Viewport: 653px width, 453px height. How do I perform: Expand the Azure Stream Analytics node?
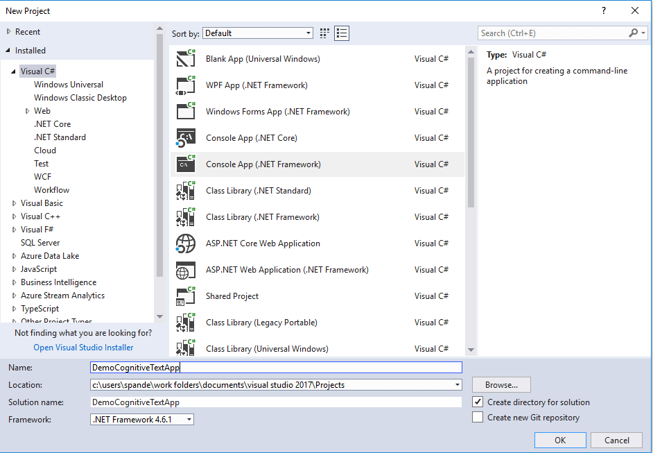coord(14,296)
